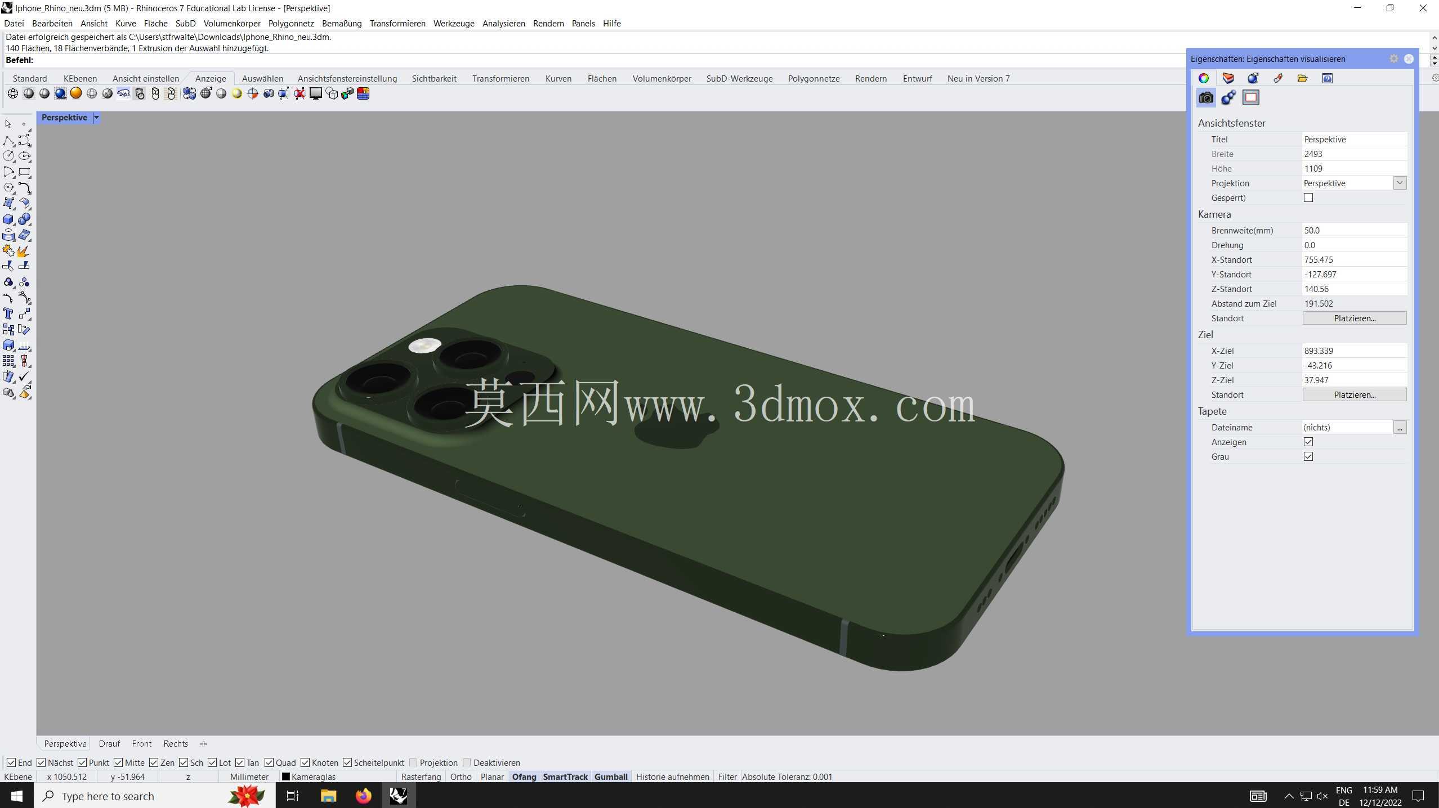The height and width of the screenshot is (808, 1439).
Task: Choose the Rectangle tool in left sidebar
Action: coord(24,172)
